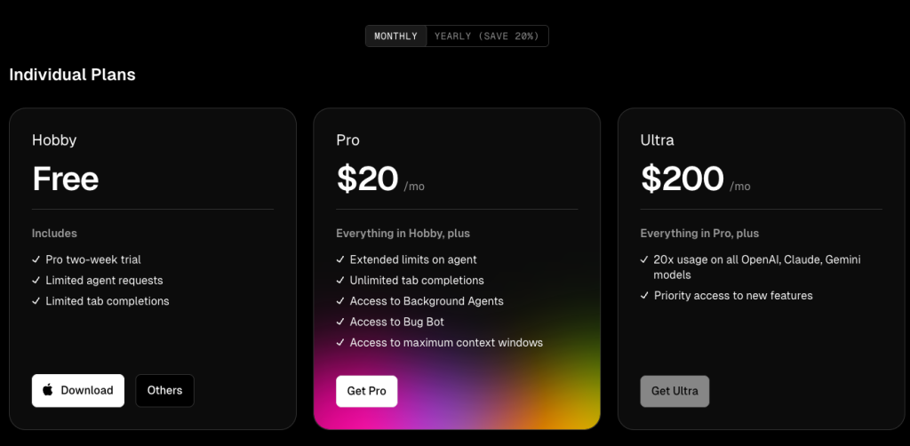This screenshot has width=910, height=446.
Task: Click the checkmark beside Pro two-week trial
Action: pyautogui.click(x=36, y=259)
